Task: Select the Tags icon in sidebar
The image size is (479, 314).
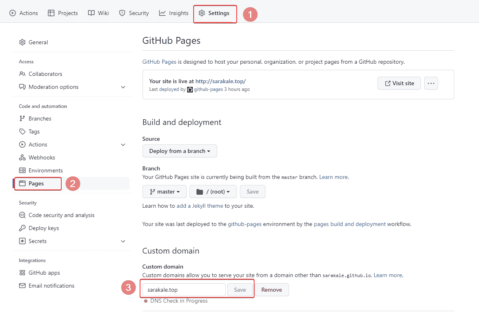Action: click(22, 131)
